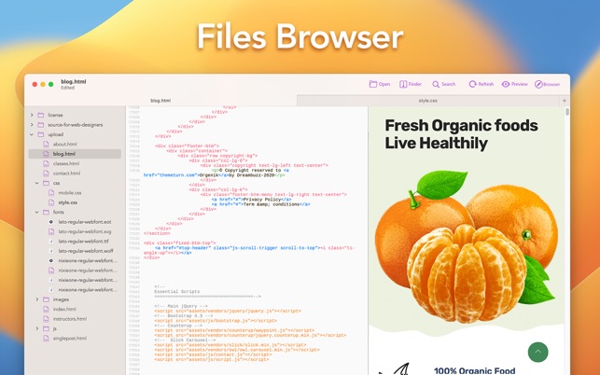Click the jquery.js script line
Screen dimensions: 600x375
[x=228, y=311]
